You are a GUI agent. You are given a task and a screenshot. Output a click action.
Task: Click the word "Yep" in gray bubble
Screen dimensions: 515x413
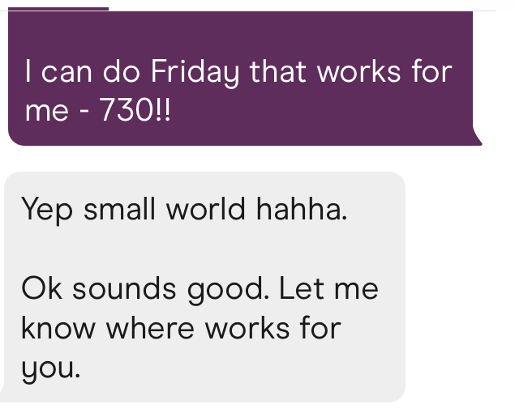pos(47,210)
